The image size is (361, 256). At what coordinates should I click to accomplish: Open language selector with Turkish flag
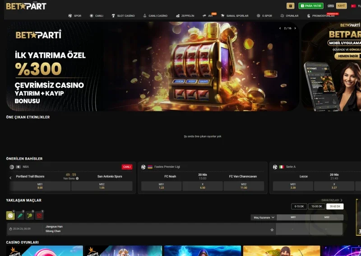(x=356, y=6)
